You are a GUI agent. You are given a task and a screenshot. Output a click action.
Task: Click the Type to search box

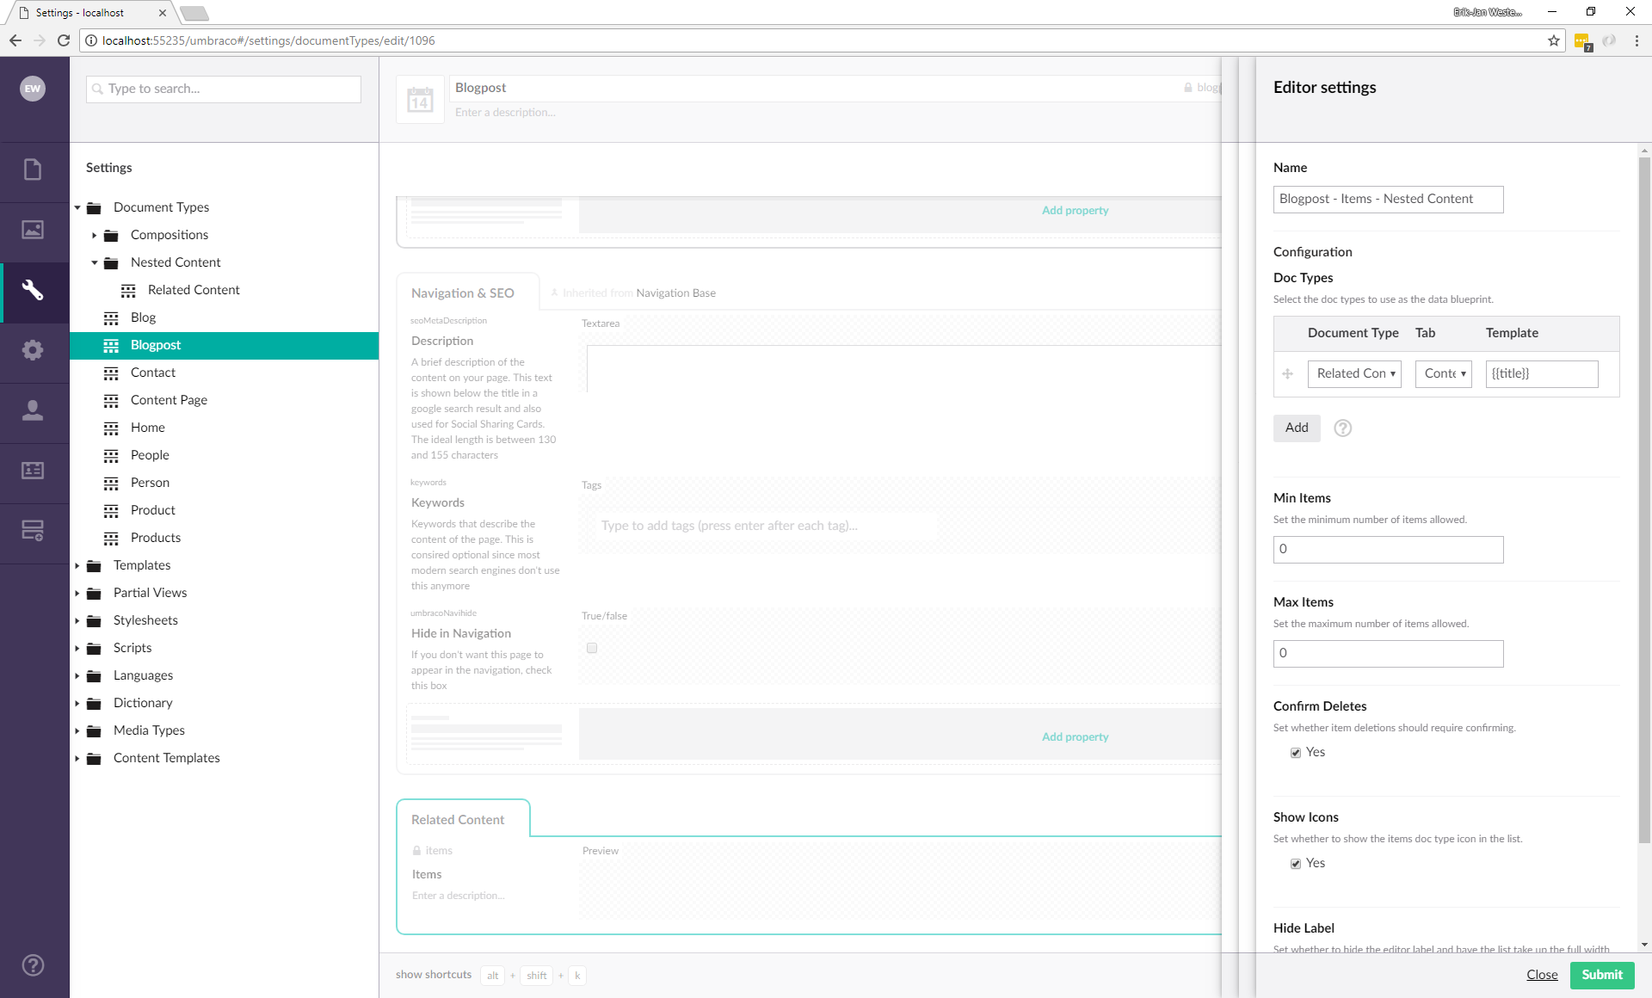(224, 89)
